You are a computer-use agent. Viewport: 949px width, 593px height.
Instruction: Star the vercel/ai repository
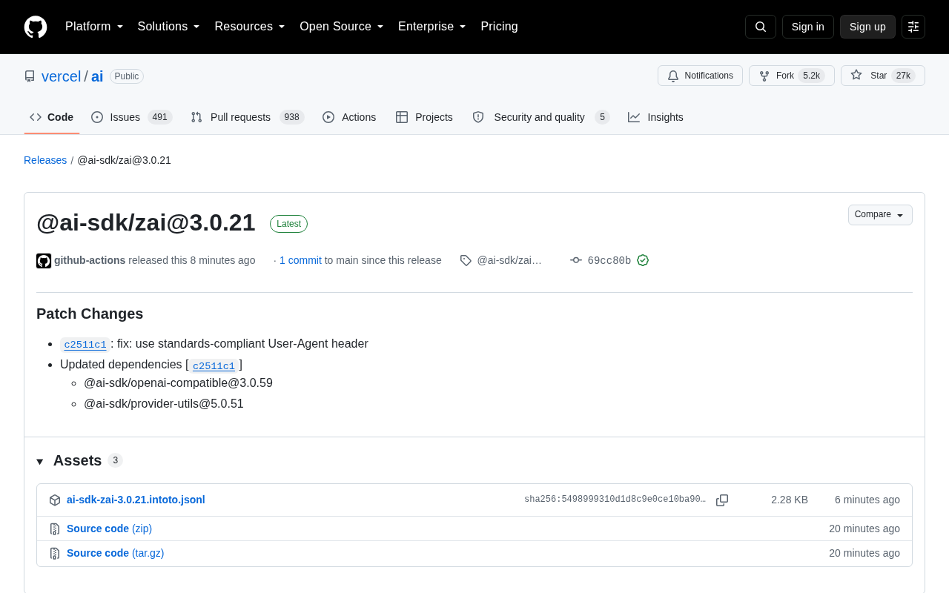pyautogui.click(x=883, y=76)
